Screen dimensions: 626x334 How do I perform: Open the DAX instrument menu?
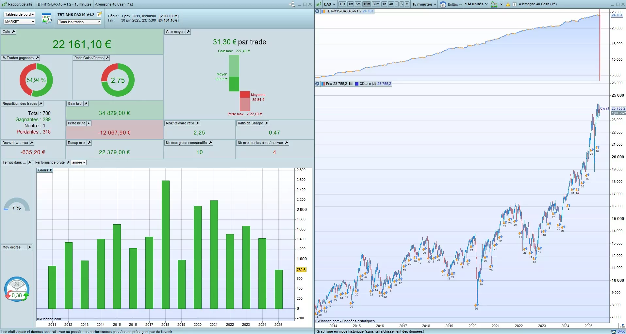pyautogui.click(x=330, y=4)
